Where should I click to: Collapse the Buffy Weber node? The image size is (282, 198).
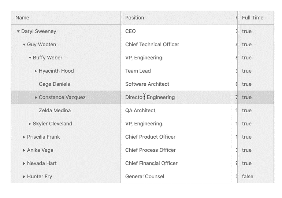click(30, 58)
